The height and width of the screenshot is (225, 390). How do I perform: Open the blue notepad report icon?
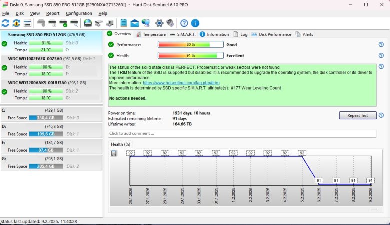pyautogui.click(x=123, y=23)
